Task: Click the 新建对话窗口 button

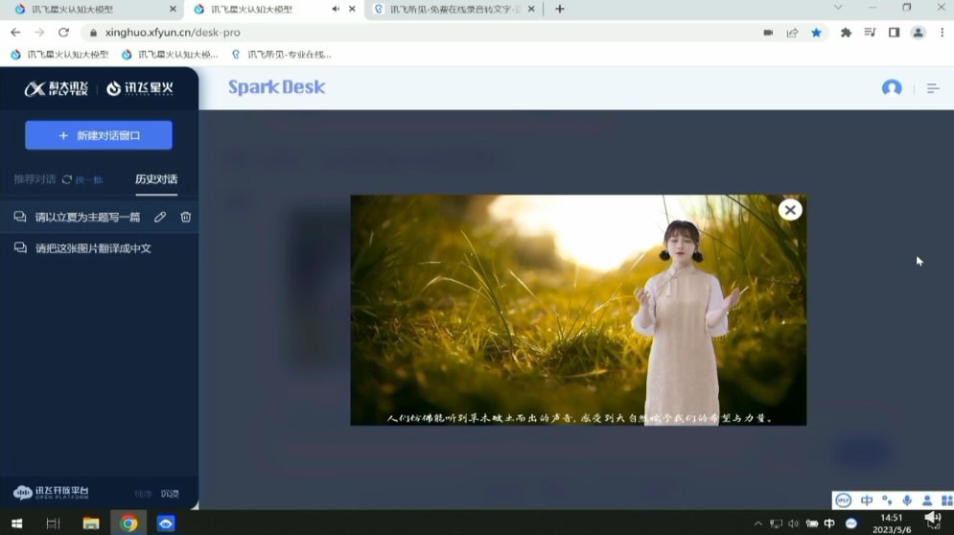Action: [99, 135]
